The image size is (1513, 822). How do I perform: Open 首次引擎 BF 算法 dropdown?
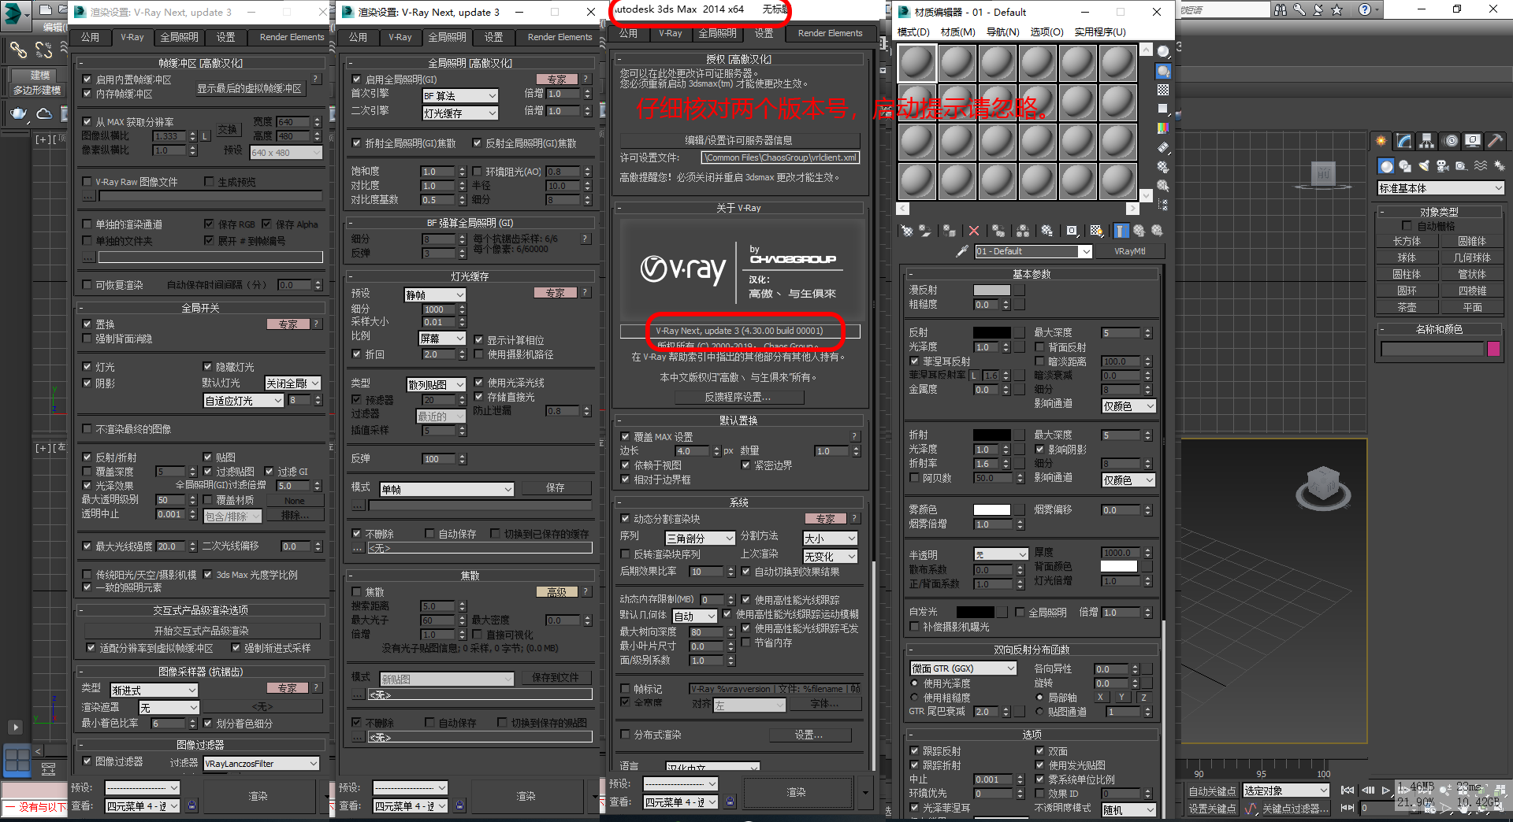pos(460,95)
